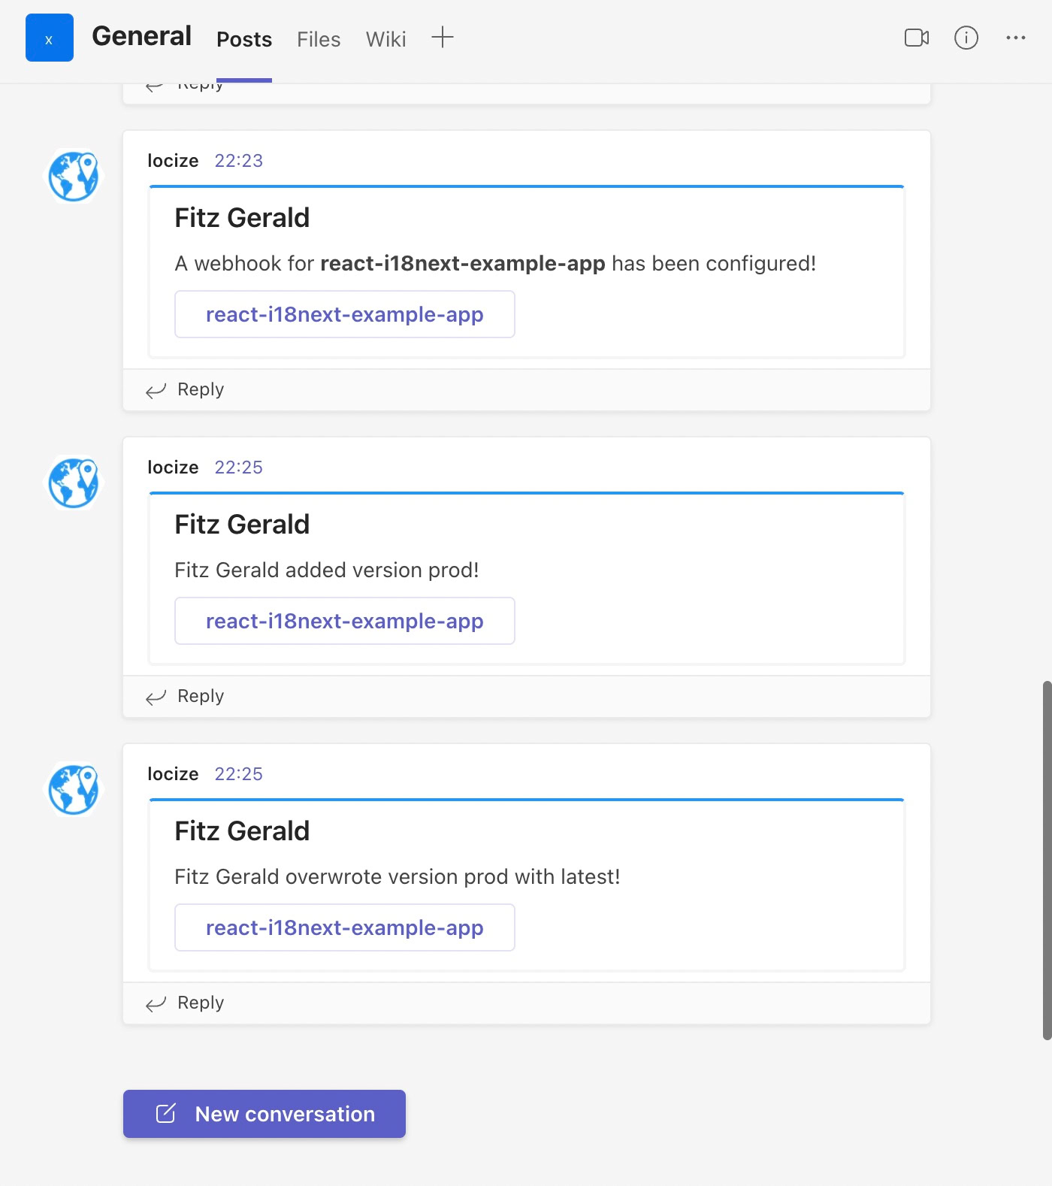Screen dimensions: 1052x1186
Task: Reply to the webhook configured message
Action: [x=186, y=389]
